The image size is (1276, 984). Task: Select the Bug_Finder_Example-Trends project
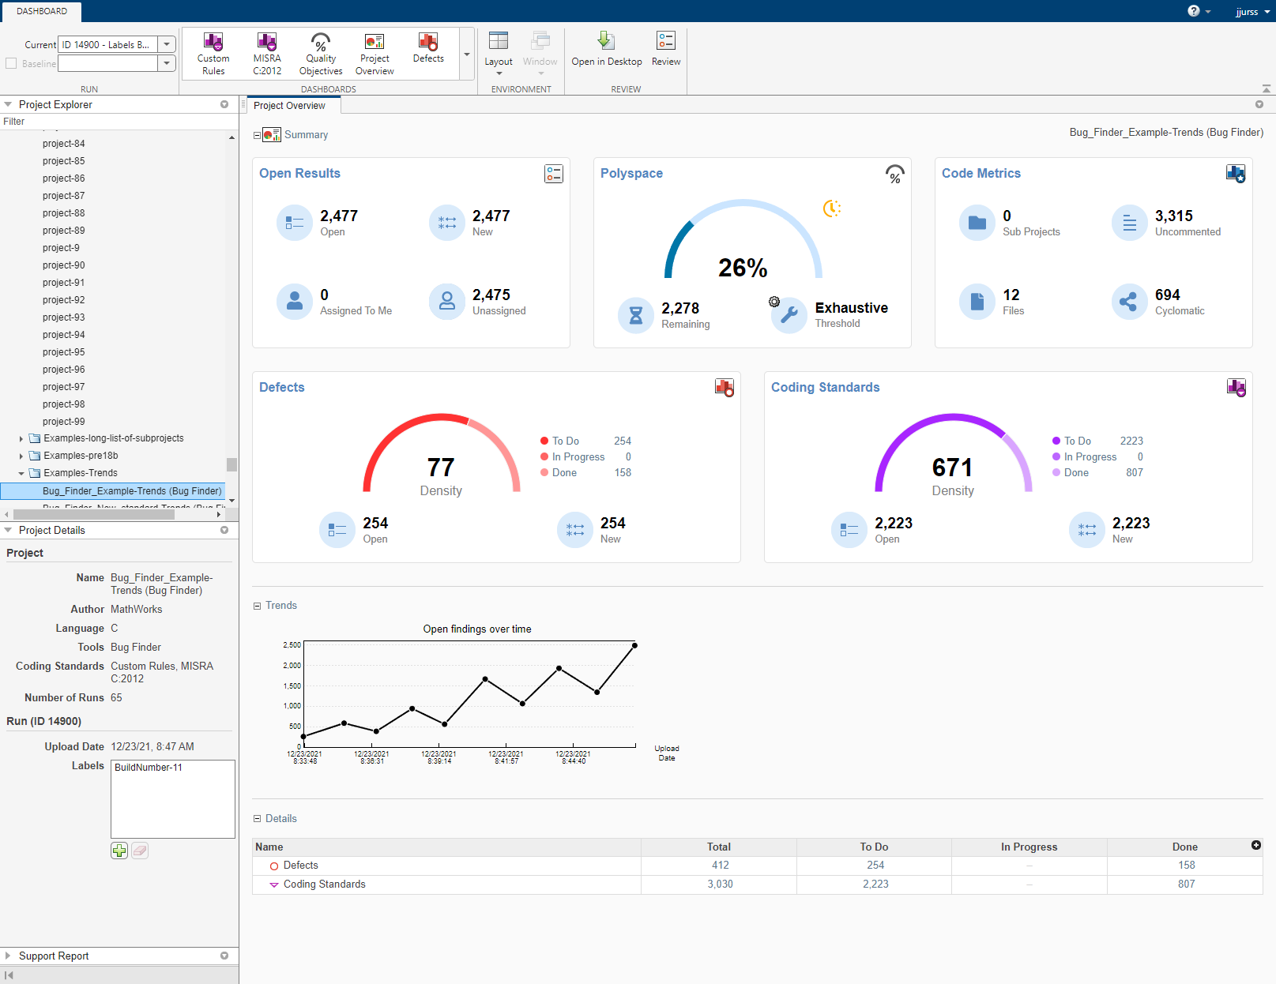coord(130,490)
